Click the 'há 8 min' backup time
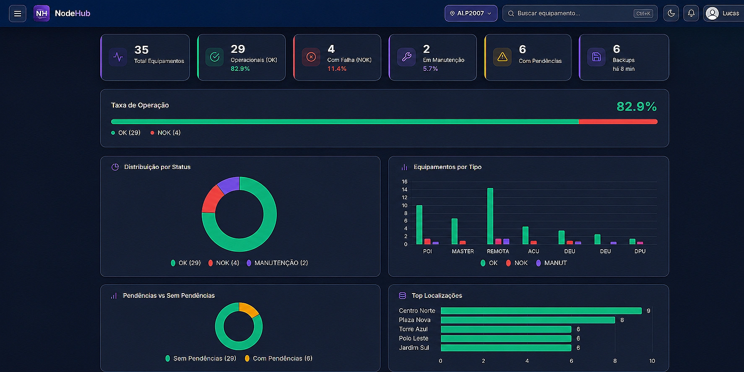Screen dimensions: 744x372 tap(623, 69)
